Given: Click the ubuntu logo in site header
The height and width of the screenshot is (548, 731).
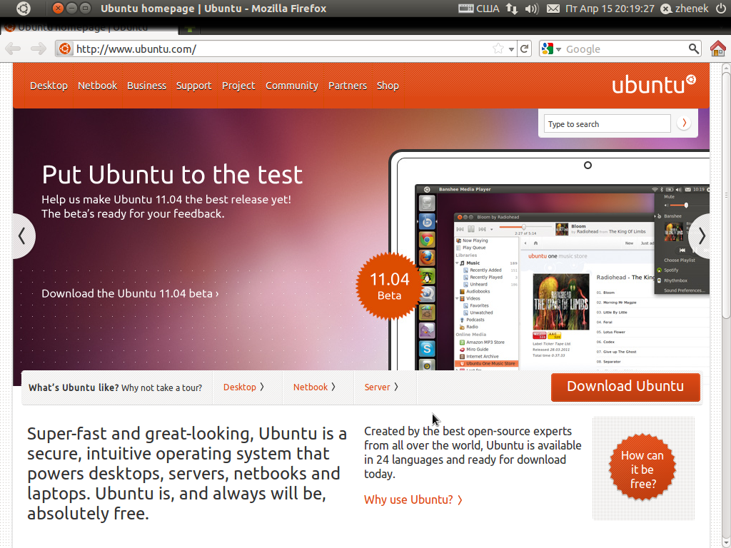Looking at the screenshot, I should point(654,84).
